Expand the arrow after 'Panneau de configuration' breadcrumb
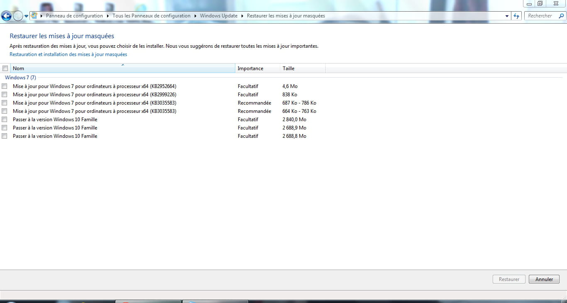The height and width of the screenshot is (303, 567). (x=108, y=16)
